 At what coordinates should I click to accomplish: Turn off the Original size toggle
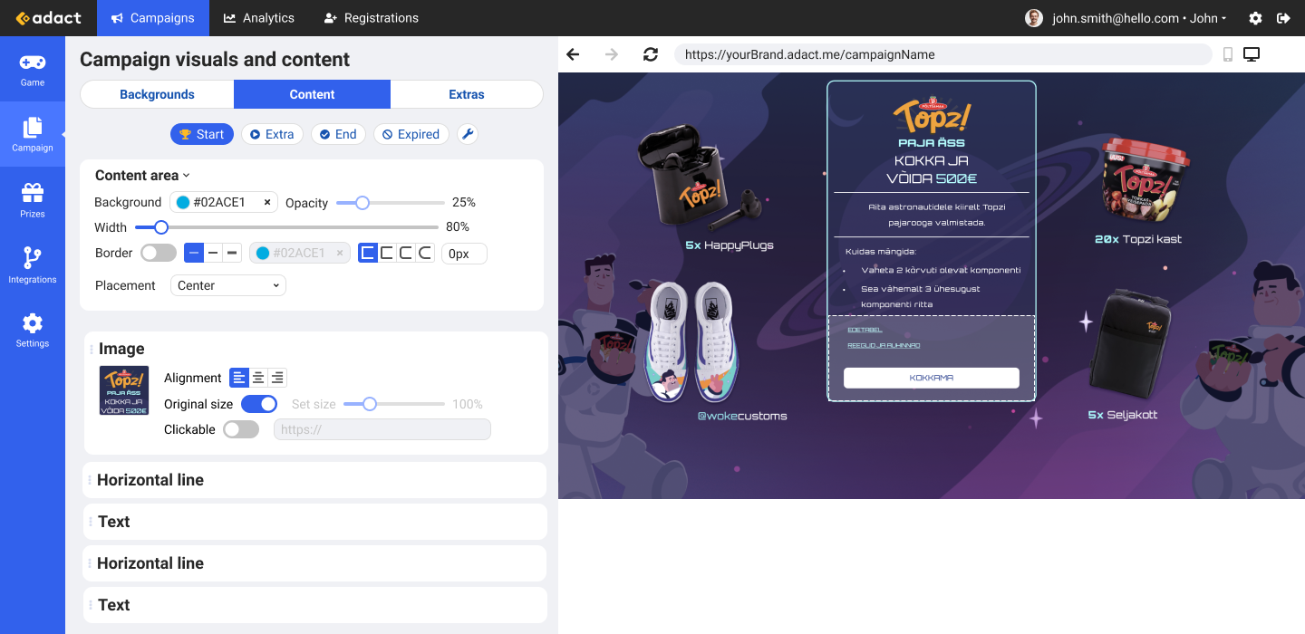[x=259, y=404]
